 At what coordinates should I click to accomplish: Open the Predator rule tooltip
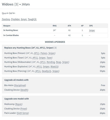tap(15, 19)
